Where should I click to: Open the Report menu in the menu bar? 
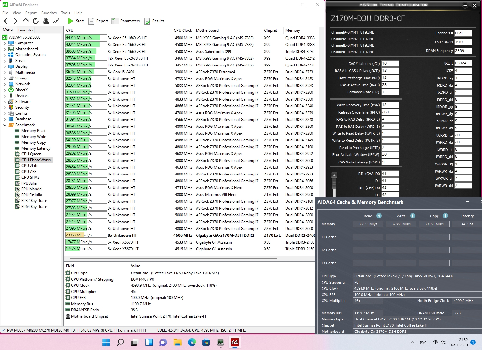pyautogui.click(x=31, y=13)
